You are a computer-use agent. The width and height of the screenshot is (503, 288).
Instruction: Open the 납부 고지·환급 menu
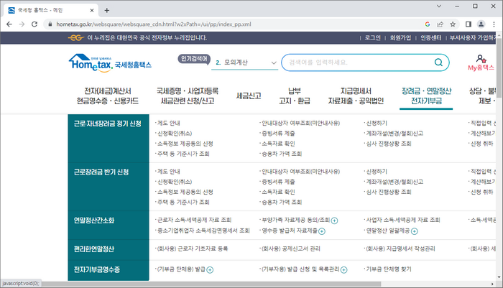coord(295,96)
